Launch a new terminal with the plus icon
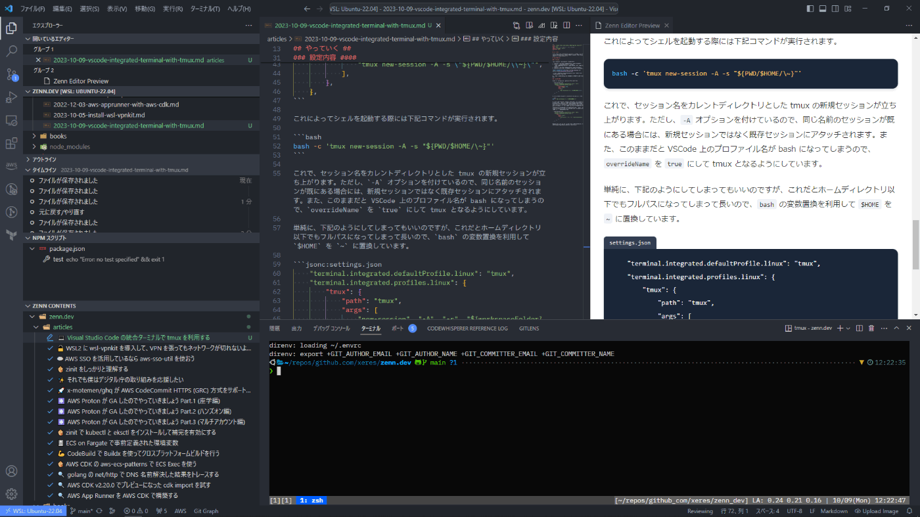The image size is (920, 517). [840, 328]
